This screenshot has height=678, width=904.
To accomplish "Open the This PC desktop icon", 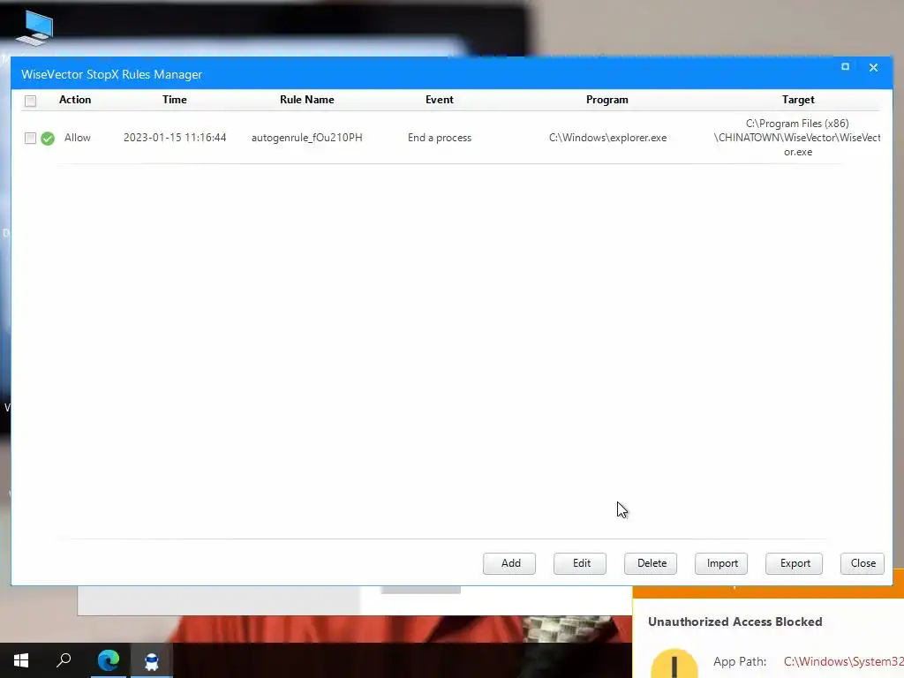I will (34, 28).
